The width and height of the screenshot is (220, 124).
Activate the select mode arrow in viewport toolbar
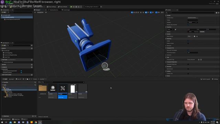coord(132,12)
